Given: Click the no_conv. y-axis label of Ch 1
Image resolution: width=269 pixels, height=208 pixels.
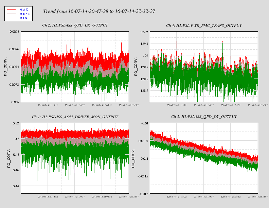Looking at the screenshot, I should pyautogui.click(x=8, y=158).
